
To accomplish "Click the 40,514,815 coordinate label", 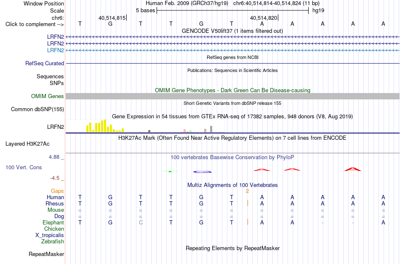I will [112, 18].
